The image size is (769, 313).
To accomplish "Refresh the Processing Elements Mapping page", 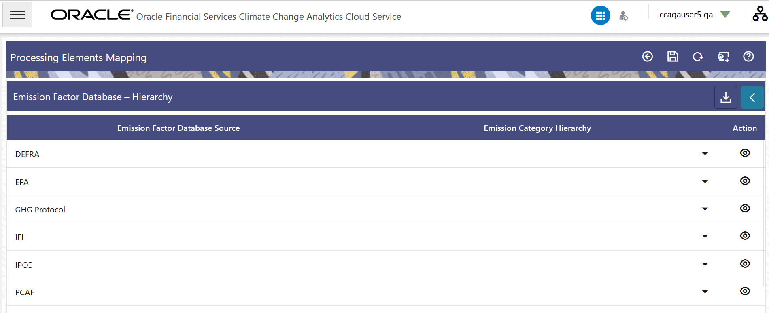I will [698, 57].
